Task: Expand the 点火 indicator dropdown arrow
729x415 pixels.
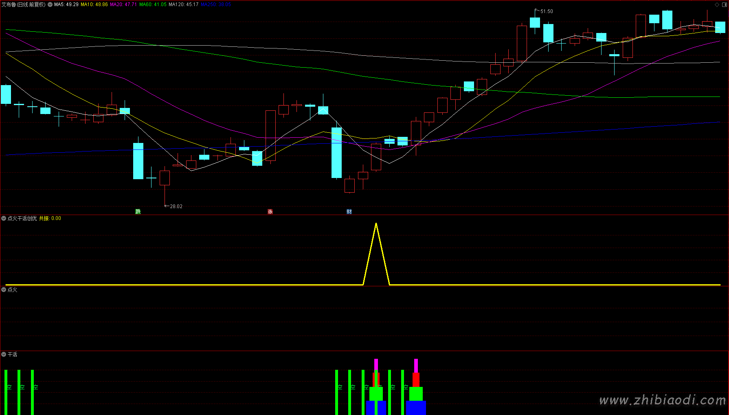Action: (4, 290)
